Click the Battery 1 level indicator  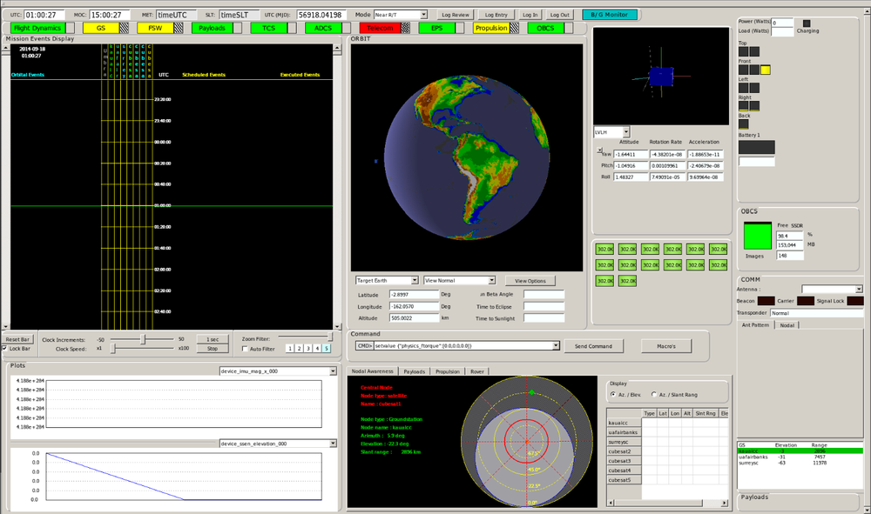(x=757, y=147)
